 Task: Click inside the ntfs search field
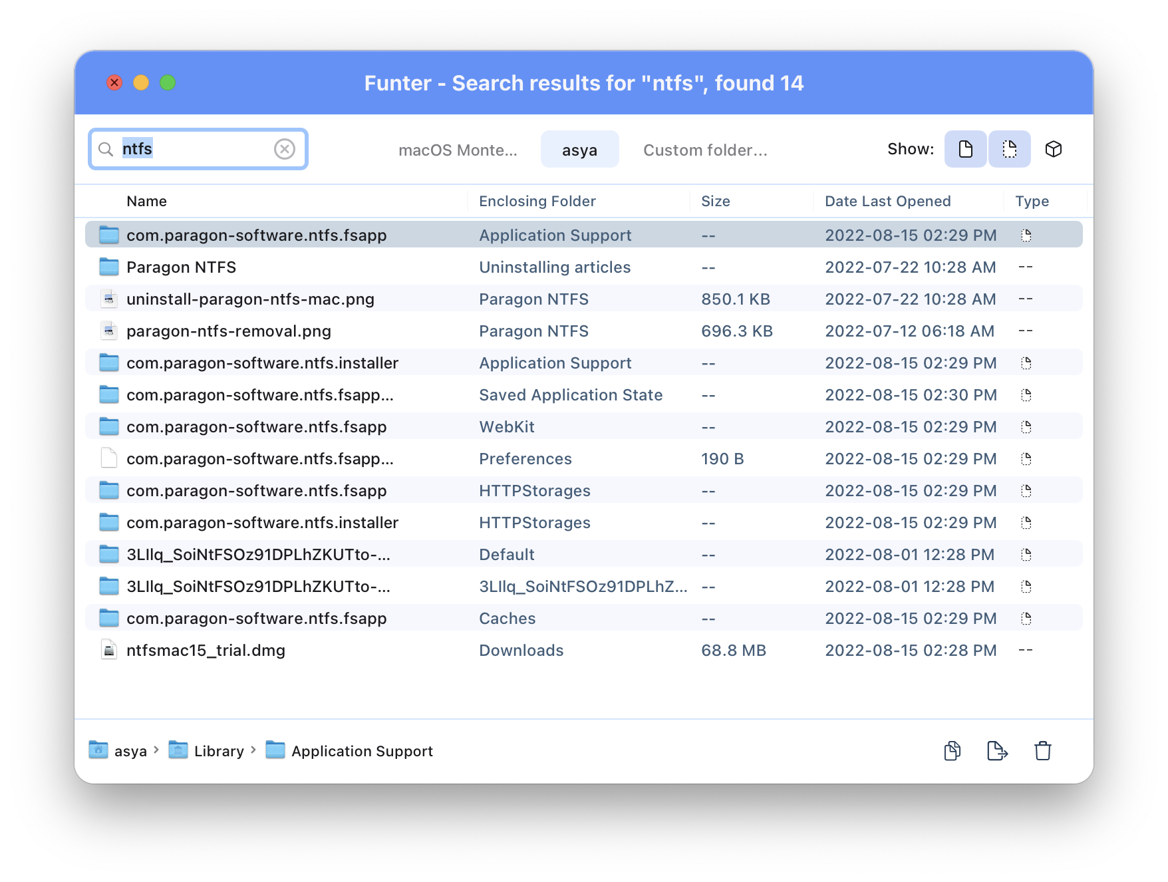(198, 149)
